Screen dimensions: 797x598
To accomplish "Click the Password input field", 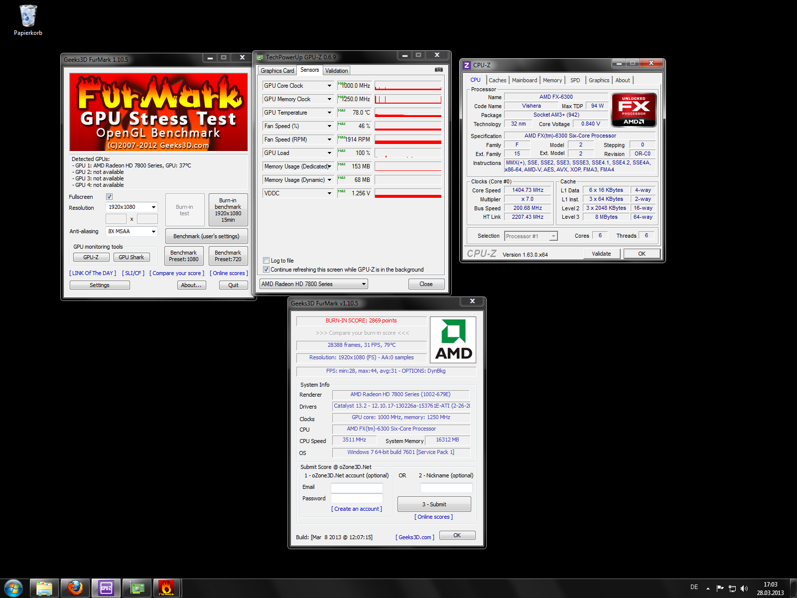I will click(x=357, y=498).
